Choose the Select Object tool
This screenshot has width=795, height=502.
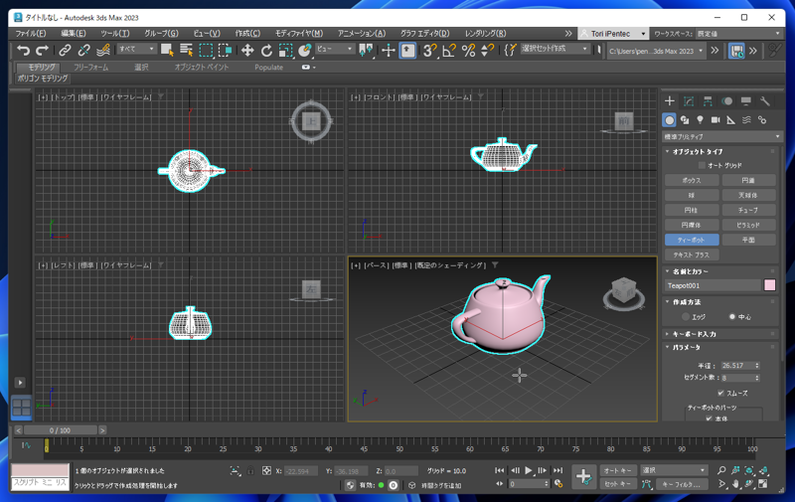[167, 50]
